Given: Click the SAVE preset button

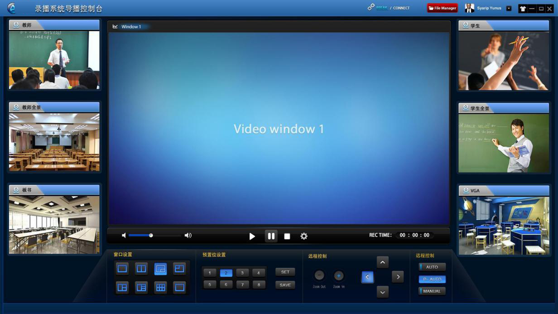Looking at the screenshot, I should 285,285.
